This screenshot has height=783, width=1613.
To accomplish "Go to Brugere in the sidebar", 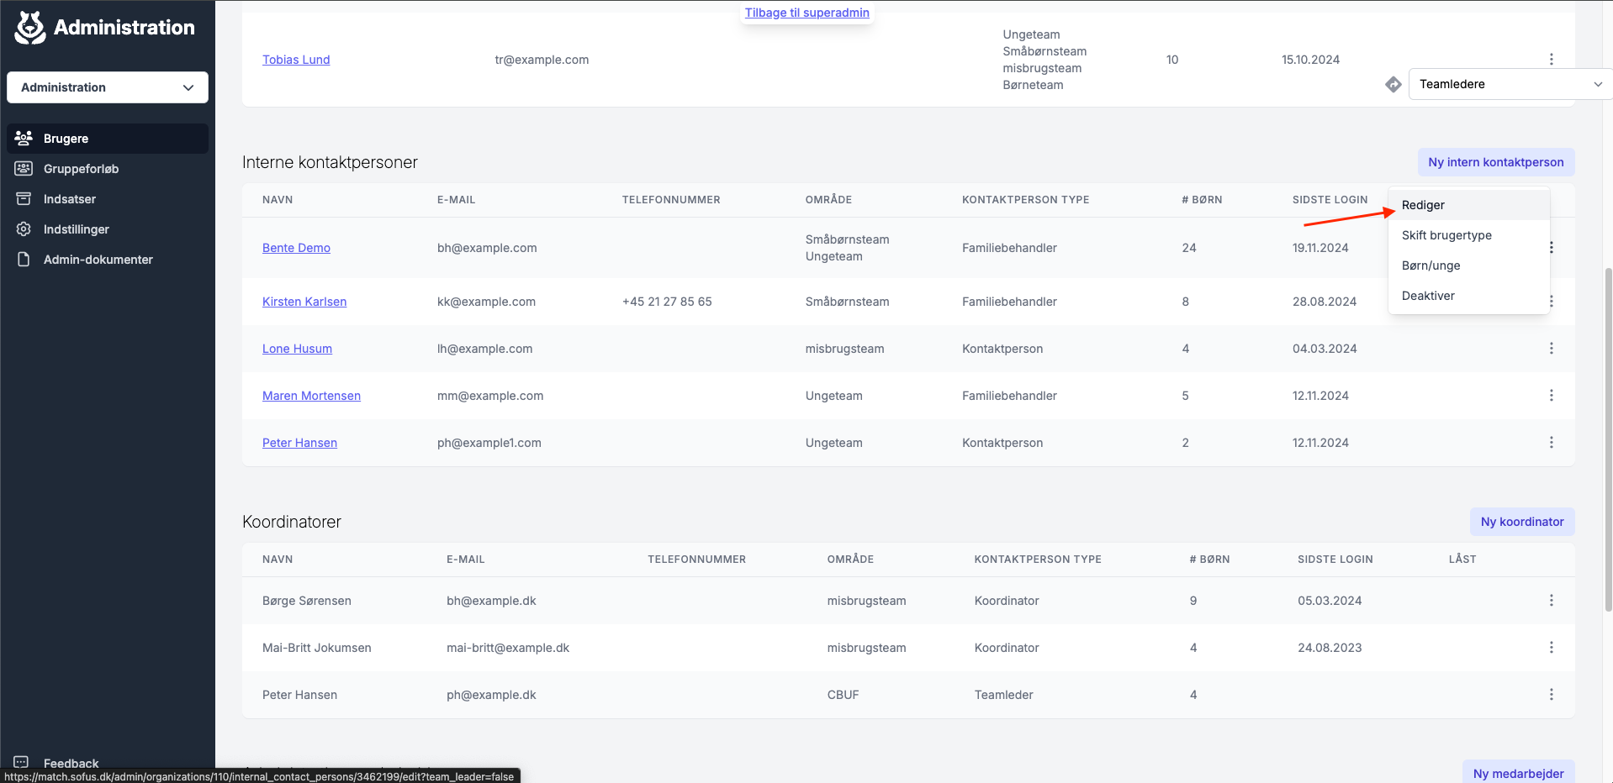I will click(108, 138).
